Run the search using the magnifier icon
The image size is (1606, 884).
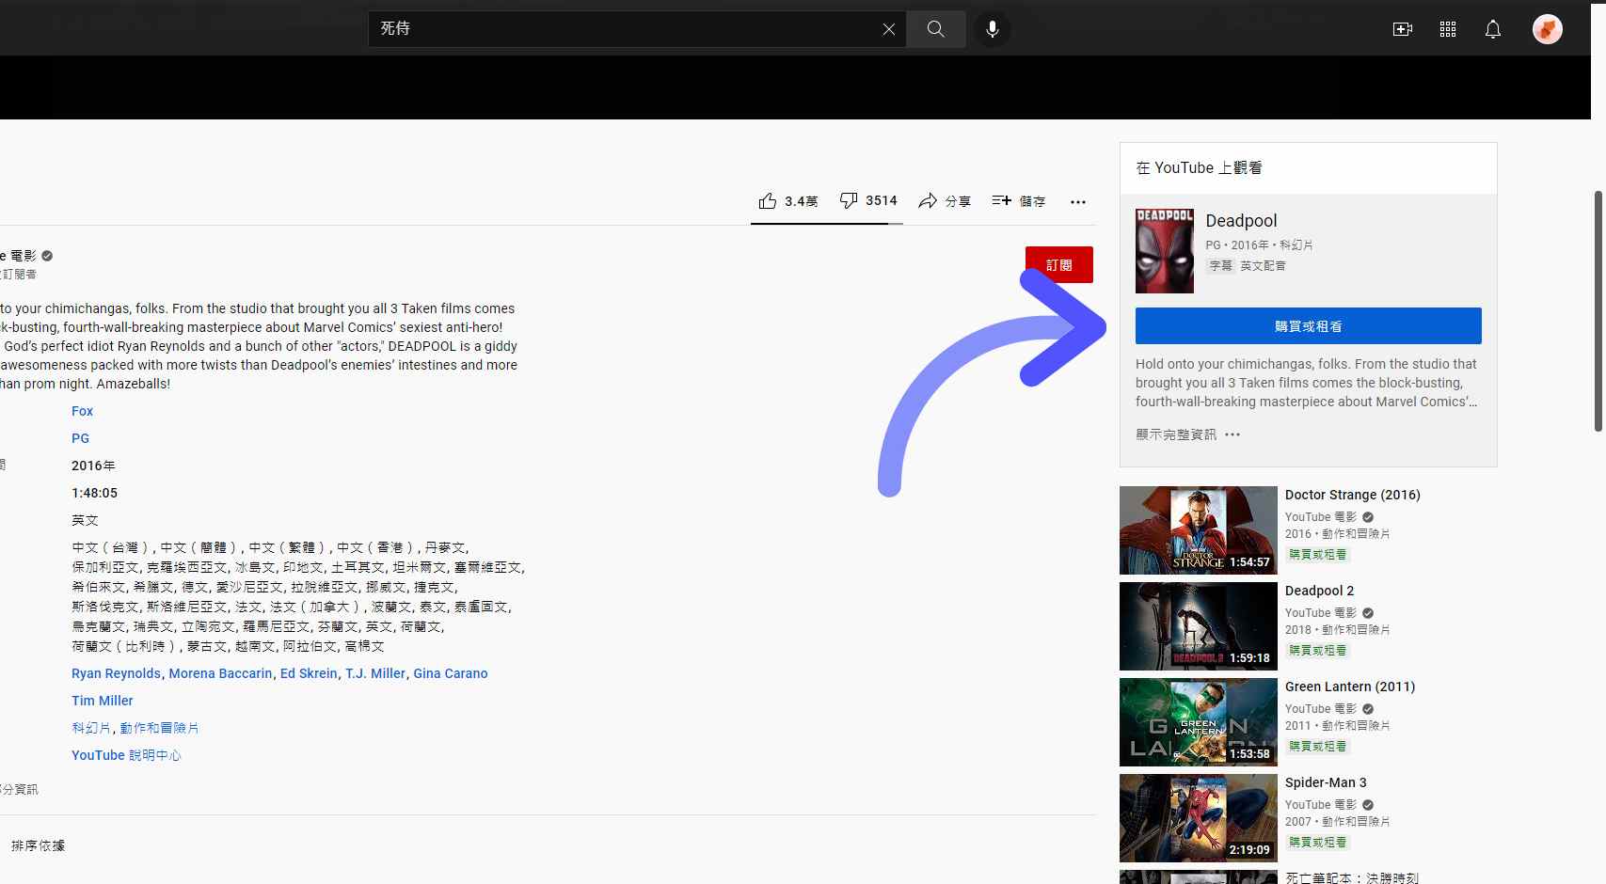(x=935, y=28)
